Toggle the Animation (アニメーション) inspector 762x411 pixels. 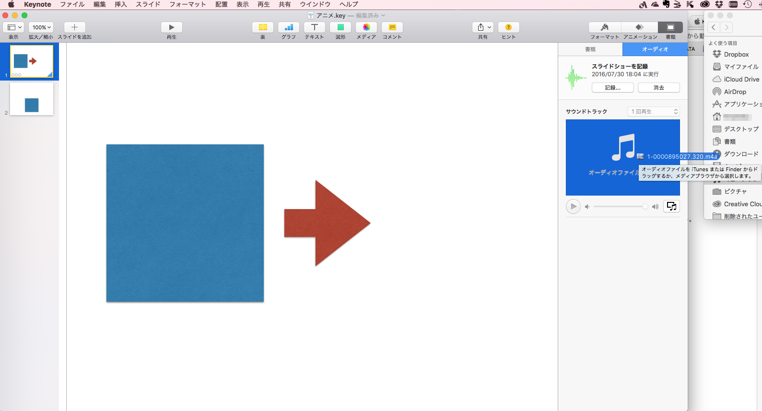640,27
